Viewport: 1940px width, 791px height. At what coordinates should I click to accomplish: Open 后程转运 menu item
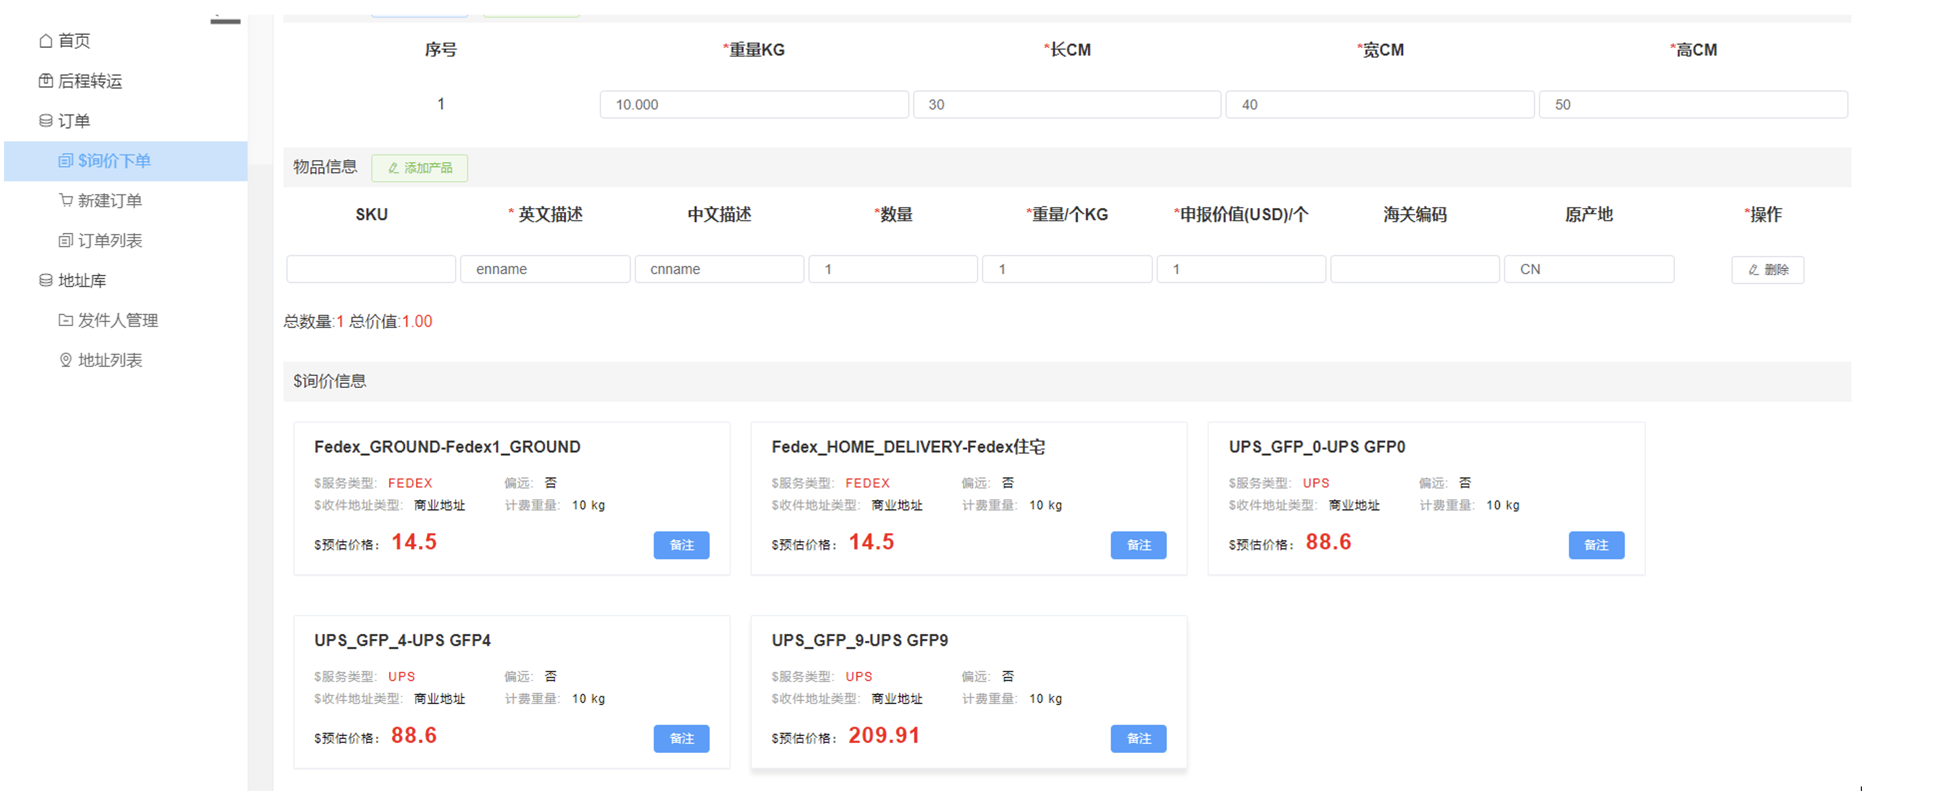tap(90, 81)
